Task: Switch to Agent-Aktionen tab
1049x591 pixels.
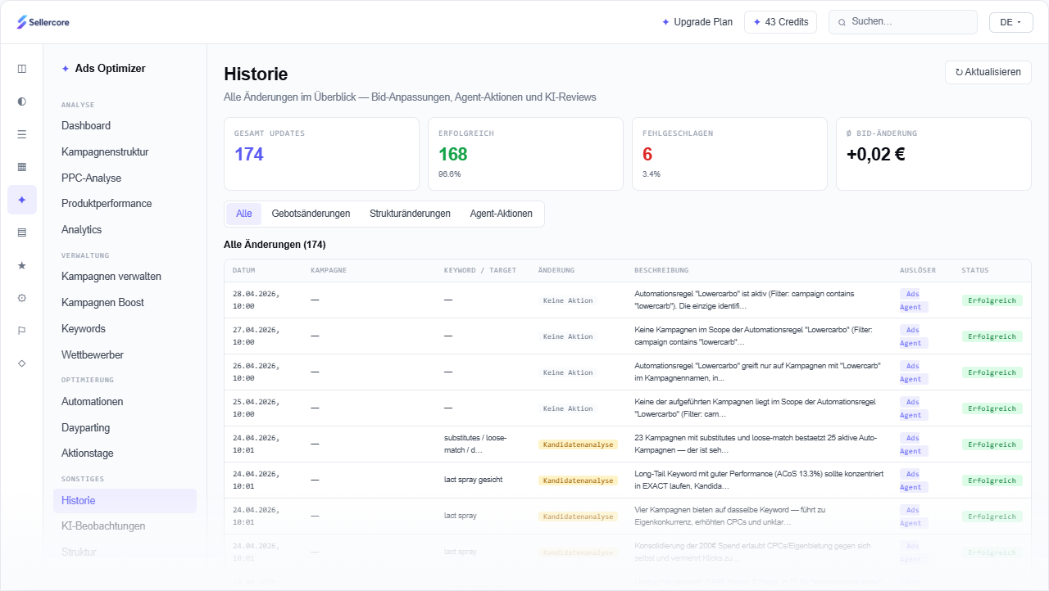Action: pyautogui.click(x=501, y=214)
